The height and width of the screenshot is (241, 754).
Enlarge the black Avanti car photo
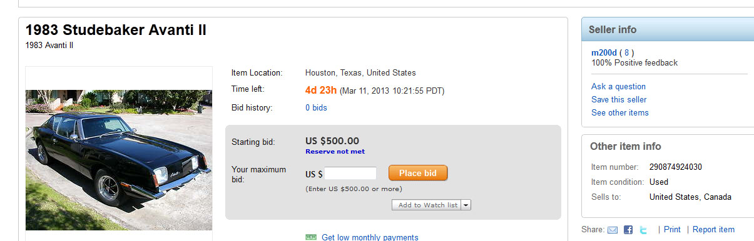[119, 160]
